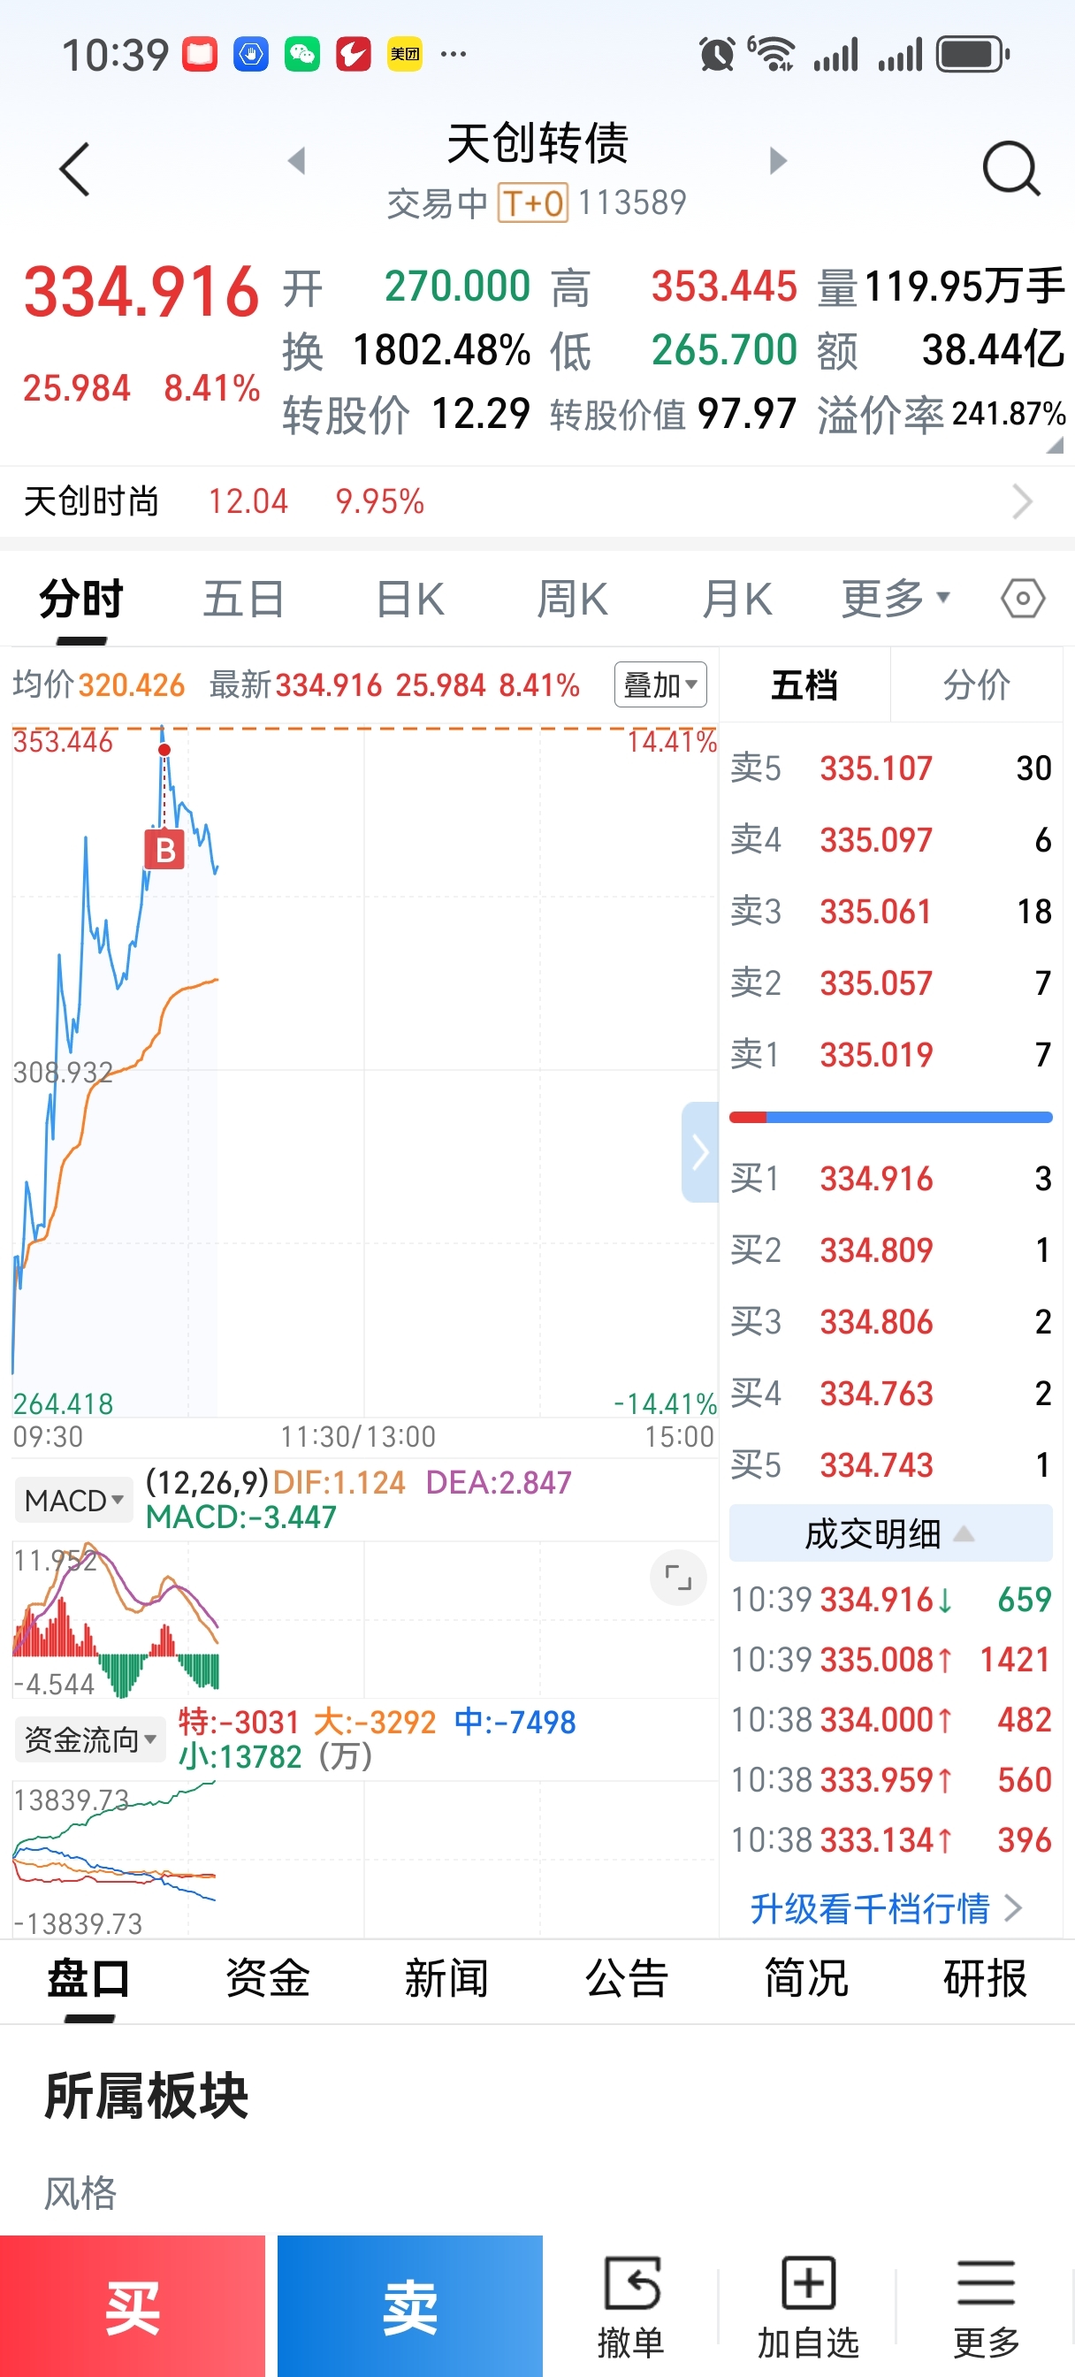Expand quote details corner triangle
The image size is (1075, 2377).
[x=1055, y=446]
